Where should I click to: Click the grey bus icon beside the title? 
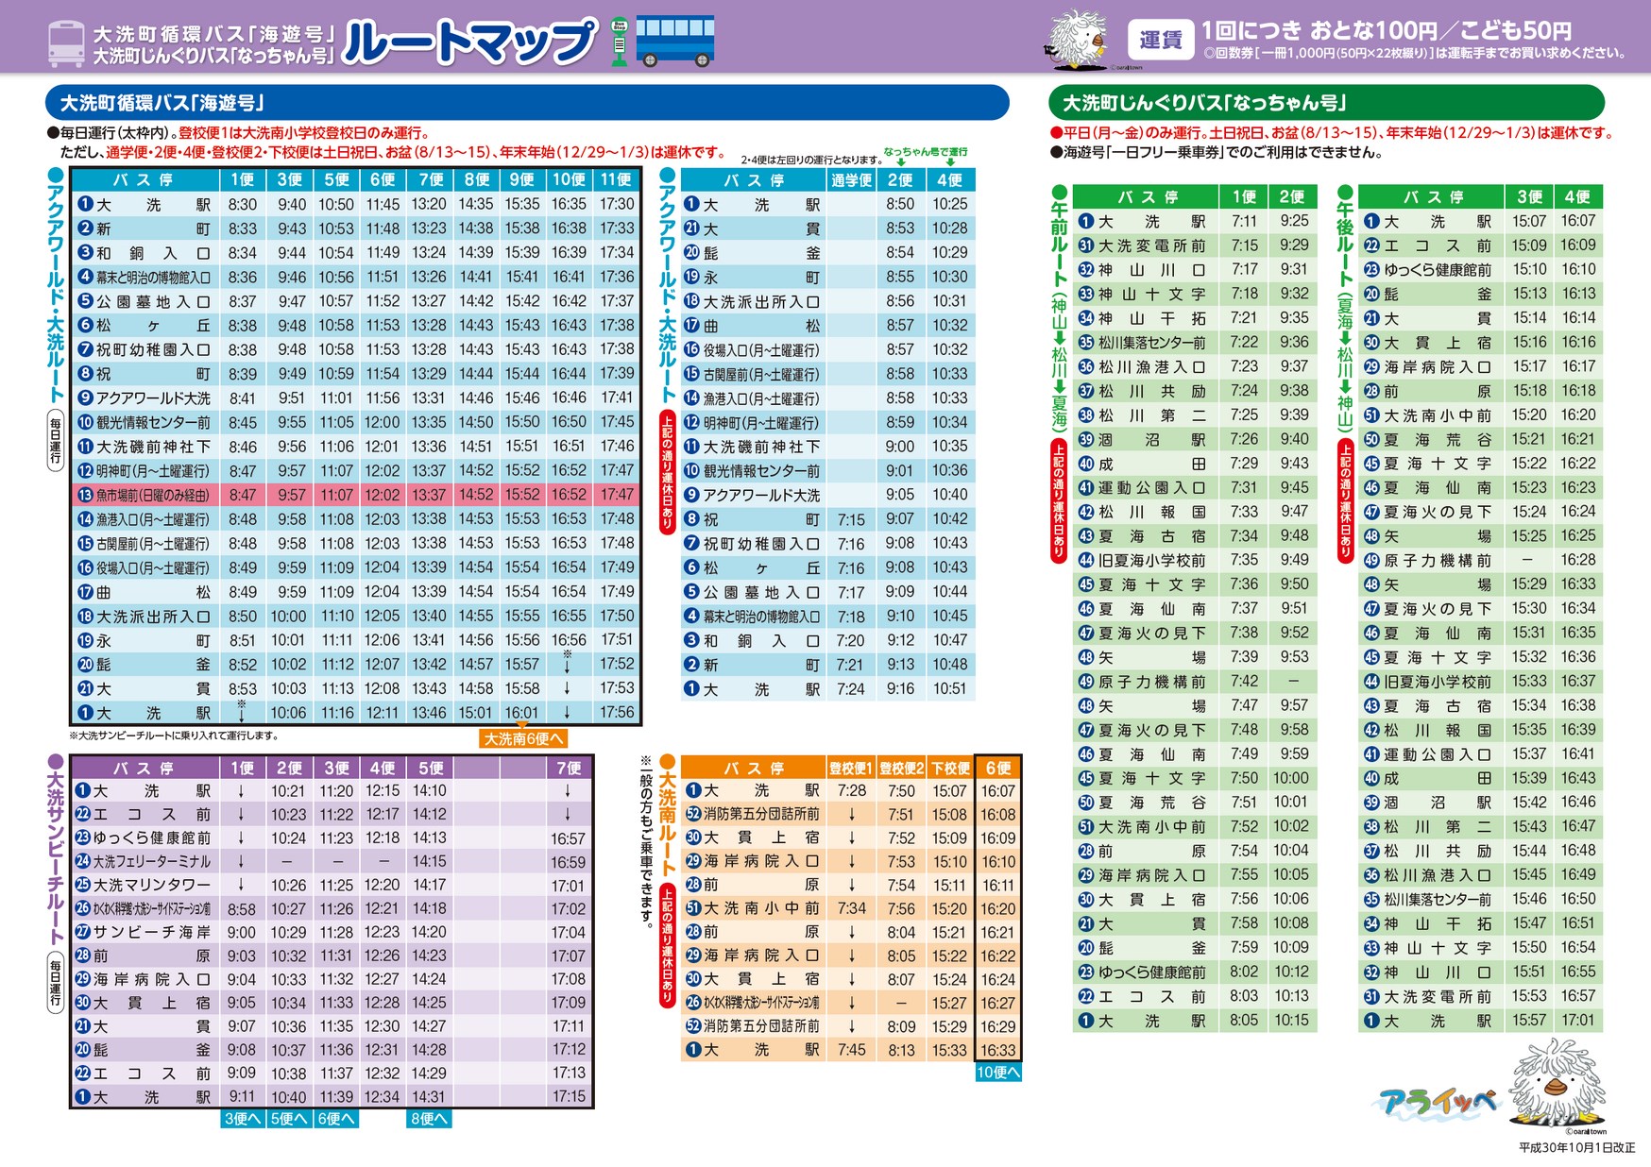[66, 43]
